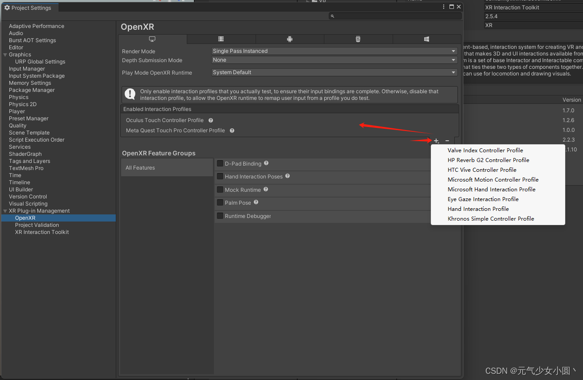Click the plus icon to add interaction profile
This screenshot has height=380, width=583.
coord(436,141)
